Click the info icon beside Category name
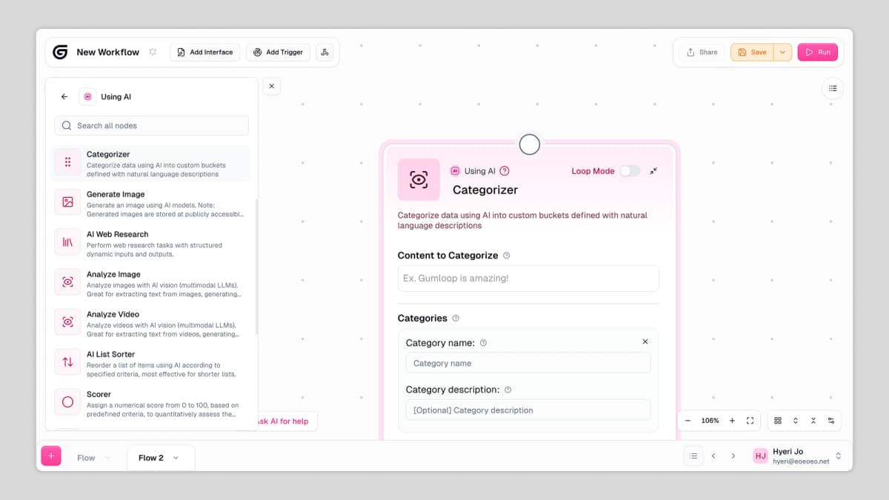Image resolution: width=889 pixels, height=500 pixels. click(x=483, y=343)
